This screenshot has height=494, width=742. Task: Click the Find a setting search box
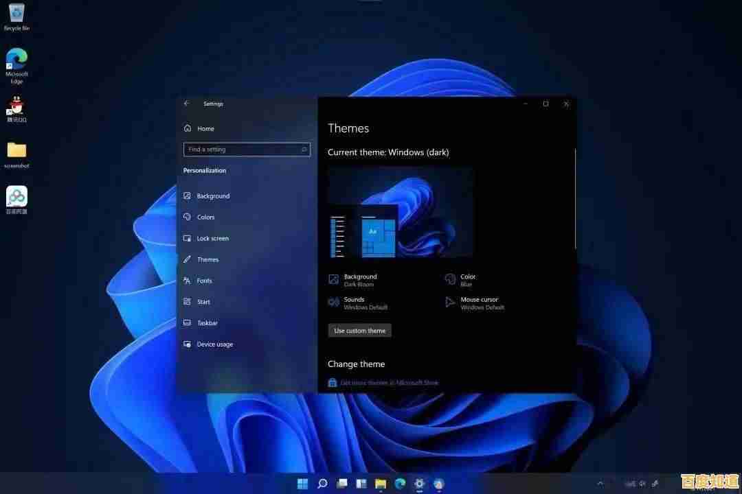point(246,149)
